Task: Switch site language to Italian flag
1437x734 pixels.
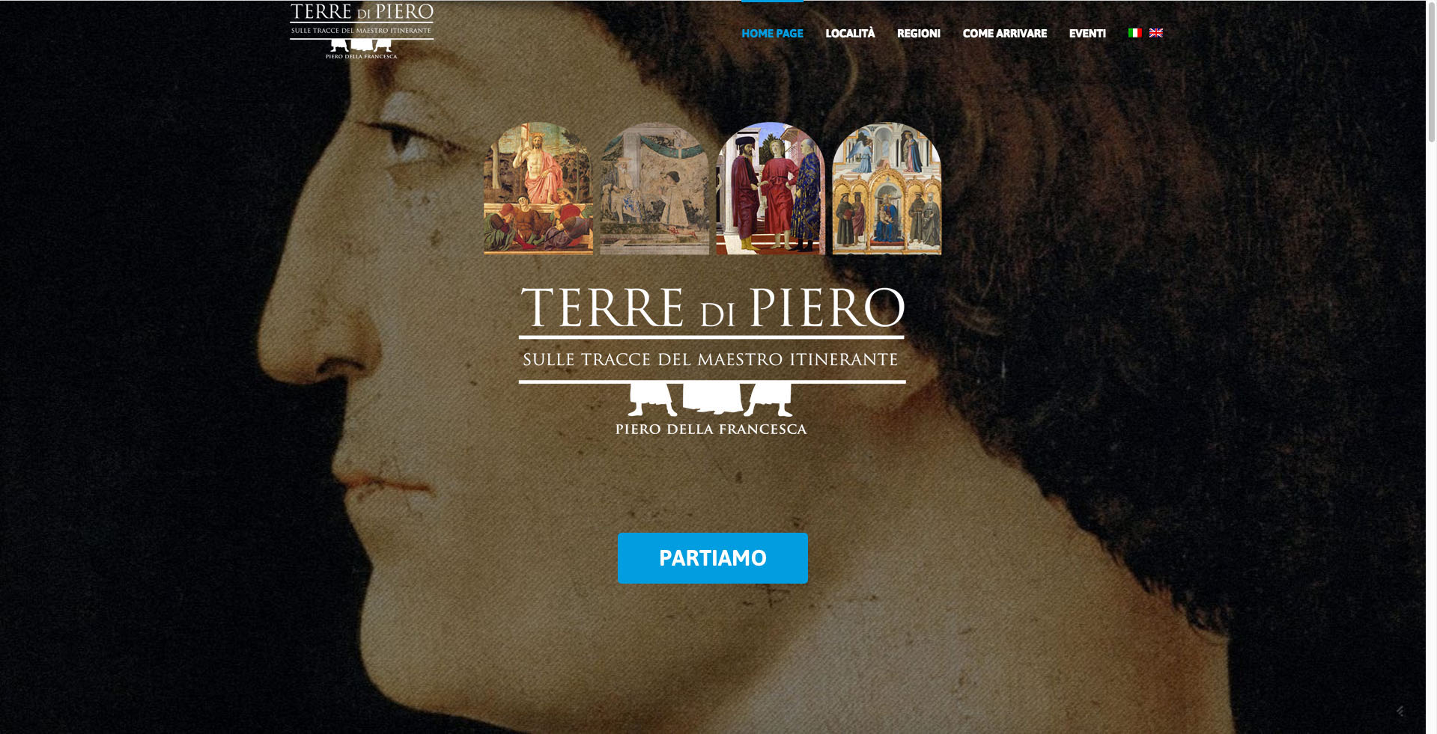Action: coord(1135,33)
